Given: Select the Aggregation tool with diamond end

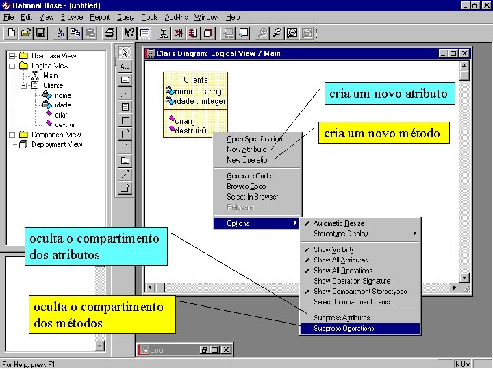Looking at the screenshot, I should pos(125,134).
